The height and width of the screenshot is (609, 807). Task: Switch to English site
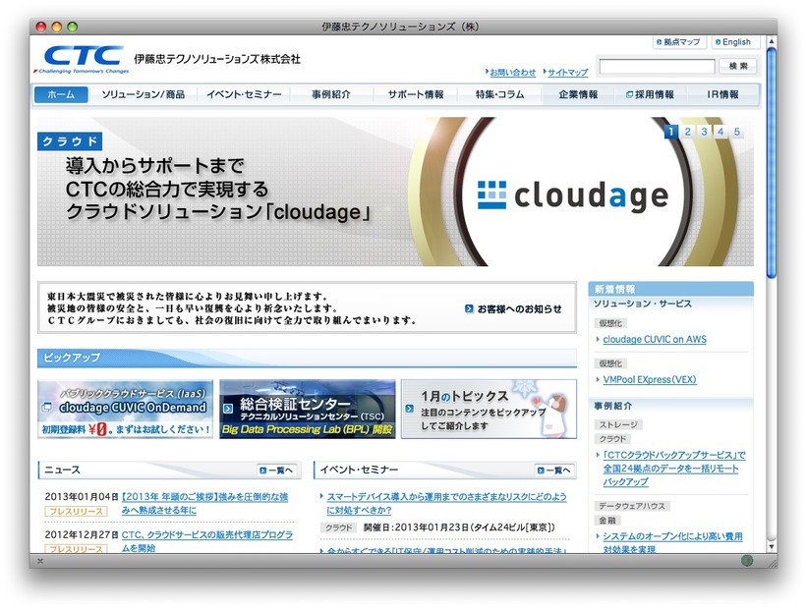coord(733,42)
